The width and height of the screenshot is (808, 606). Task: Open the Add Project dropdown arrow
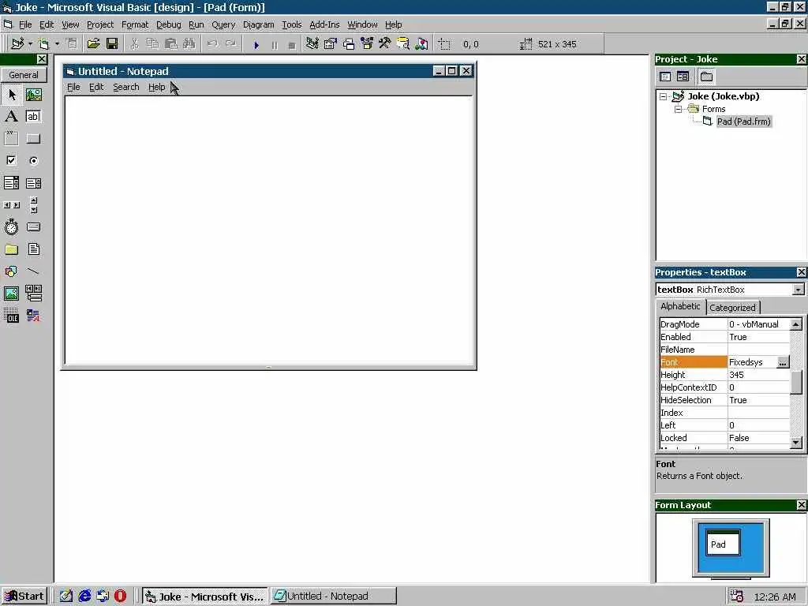[30, 44]
